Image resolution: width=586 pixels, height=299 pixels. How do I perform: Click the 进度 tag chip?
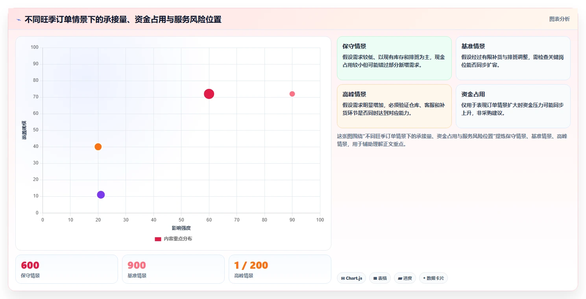405,278
